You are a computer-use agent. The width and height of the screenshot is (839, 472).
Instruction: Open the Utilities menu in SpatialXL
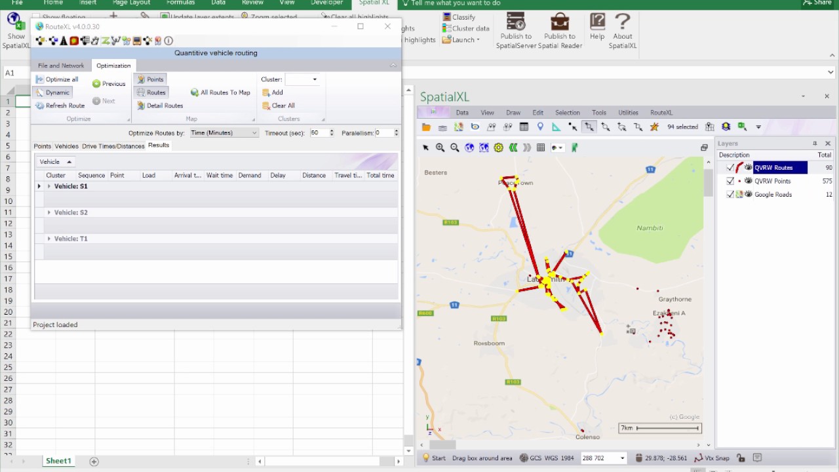628,113
